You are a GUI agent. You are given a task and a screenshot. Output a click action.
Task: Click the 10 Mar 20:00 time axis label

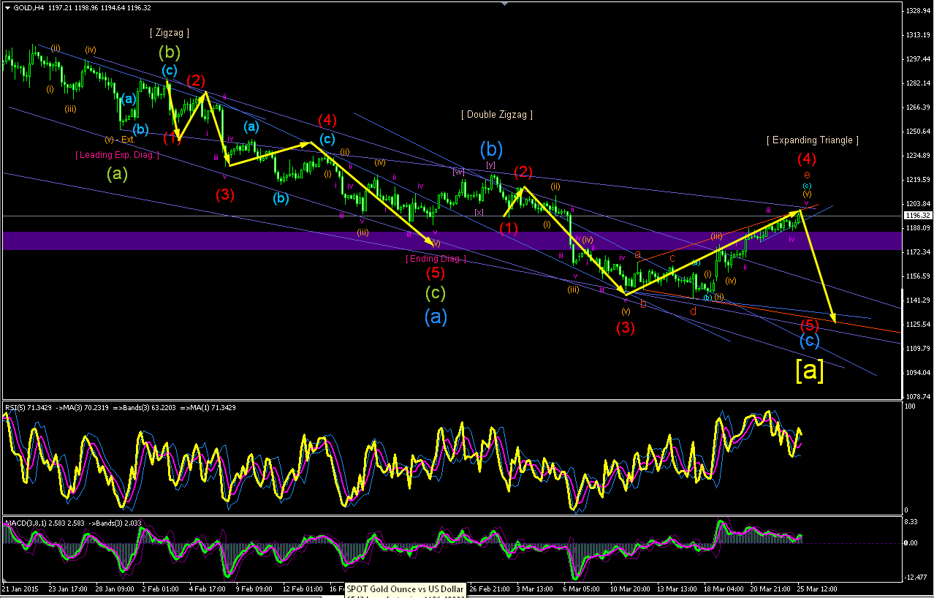click(x=631, y=588)
